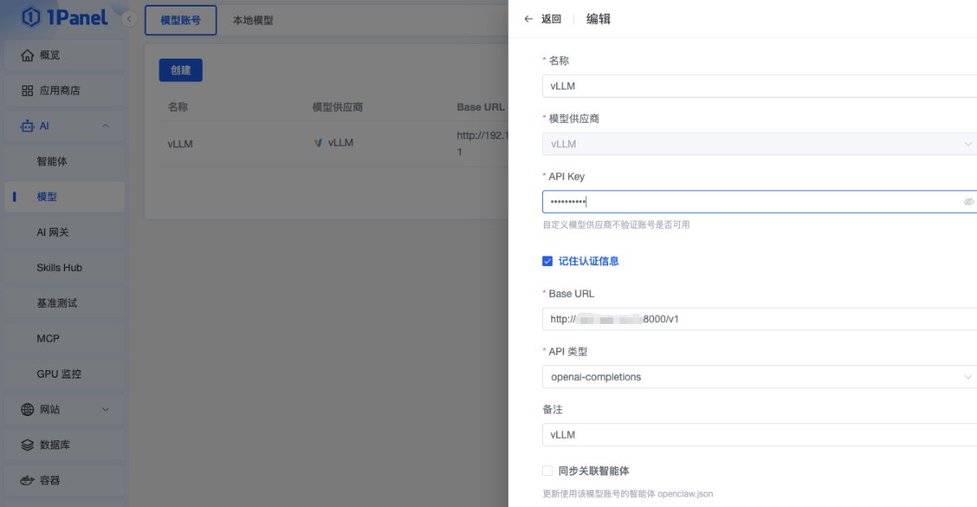Screen dimensions: 977x507
Task: Click 更新使用该模型账号的智能体 hint text
Action: [x=628, y=493]
